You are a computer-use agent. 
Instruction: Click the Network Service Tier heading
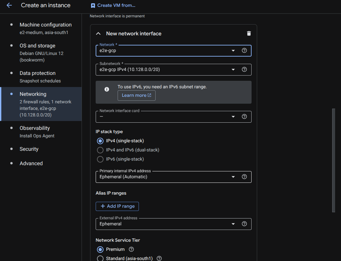tap(118, 240)
